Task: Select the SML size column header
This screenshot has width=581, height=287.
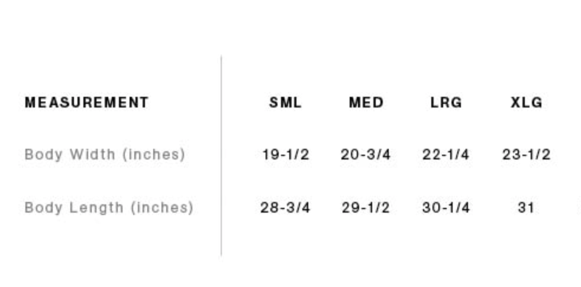Action: (x=285, y=103)
